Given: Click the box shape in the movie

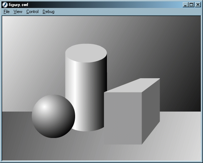Looking at the screenshot, I should [132, 111].
